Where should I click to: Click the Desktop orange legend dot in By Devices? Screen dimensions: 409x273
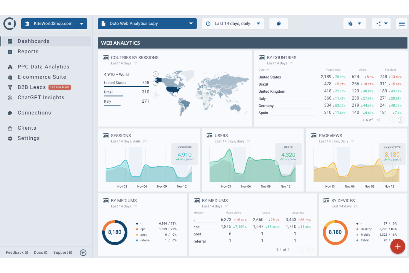pos(357,229)
